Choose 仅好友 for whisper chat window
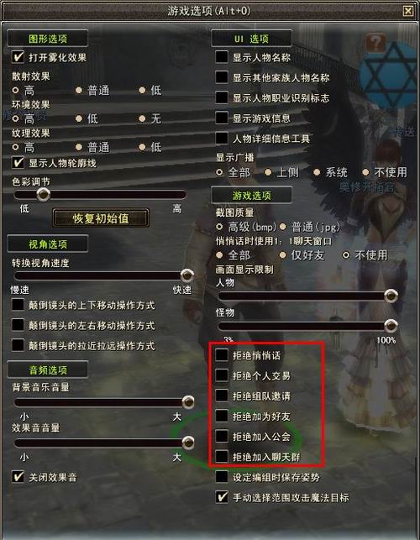The width and height of the screenshot is (420, 540). [282, 255]
